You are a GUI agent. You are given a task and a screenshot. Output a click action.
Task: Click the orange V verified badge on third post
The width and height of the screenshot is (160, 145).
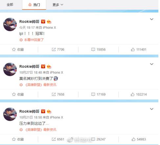(43, 111)
